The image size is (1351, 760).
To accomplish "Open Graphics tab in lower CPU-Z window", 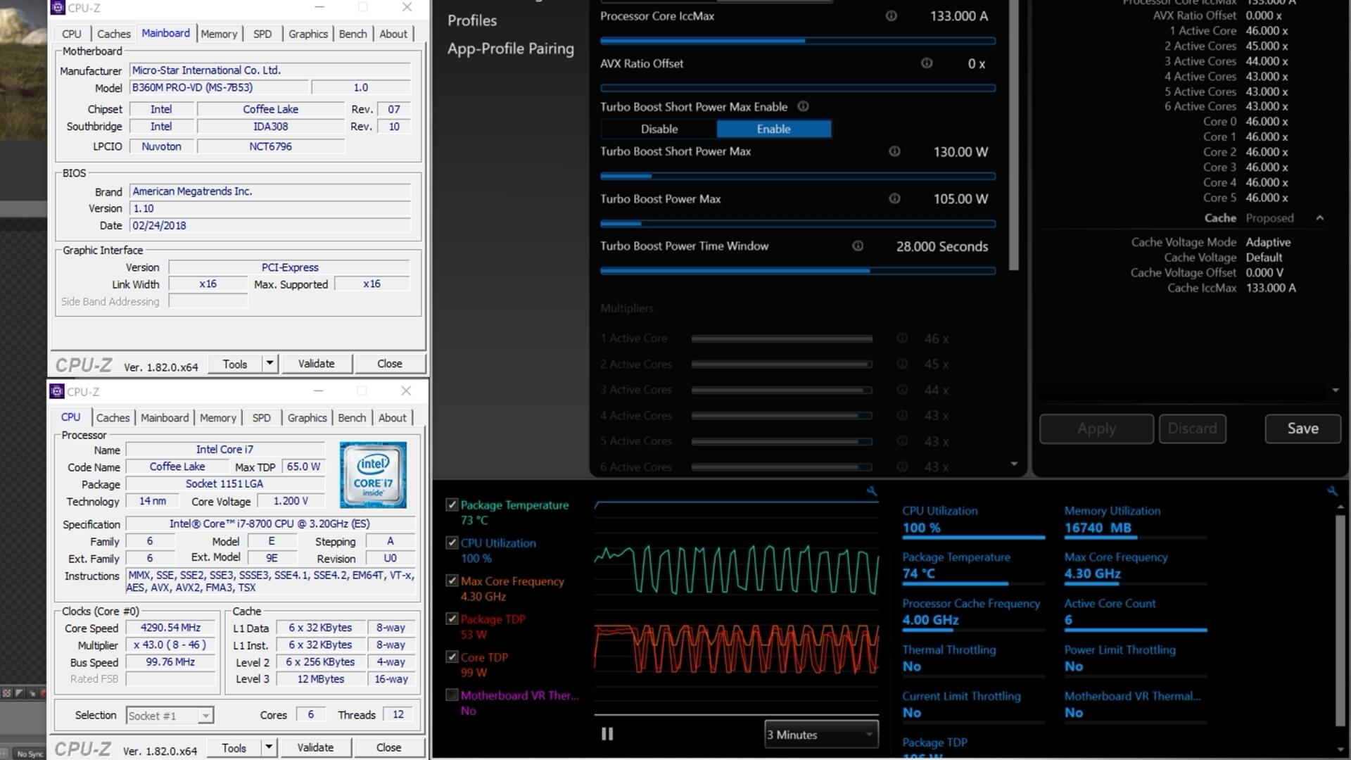I will (x=307, y=417).
